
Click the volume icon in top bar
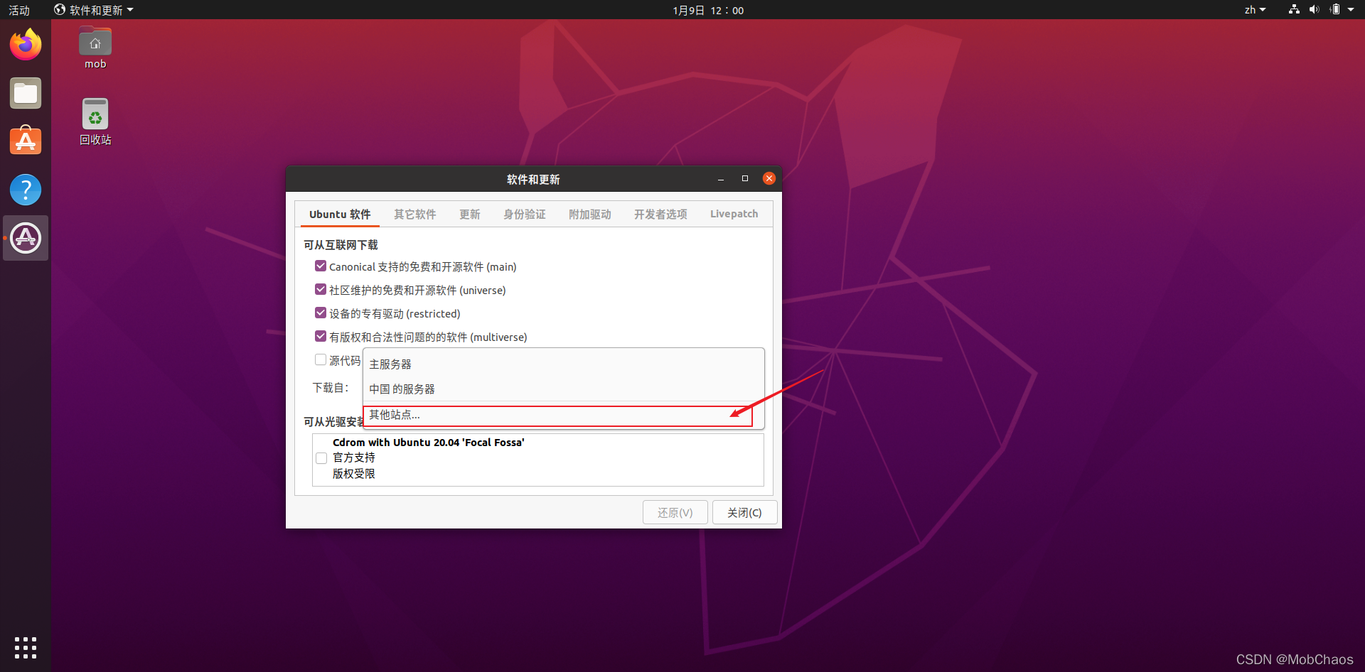1314,10
